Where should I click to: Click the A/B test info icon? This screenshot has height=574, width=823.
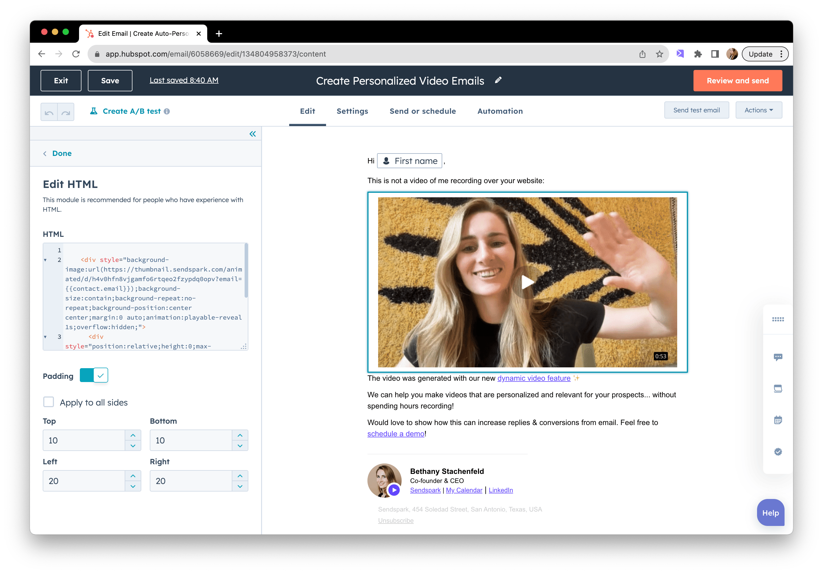tap(167, 111)
